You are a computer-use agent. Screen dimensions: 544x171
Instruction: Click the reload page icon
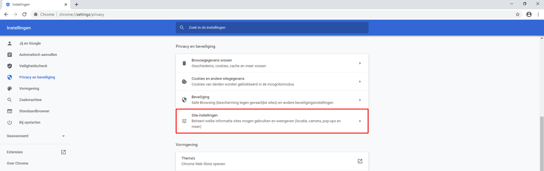coord(24,15)
